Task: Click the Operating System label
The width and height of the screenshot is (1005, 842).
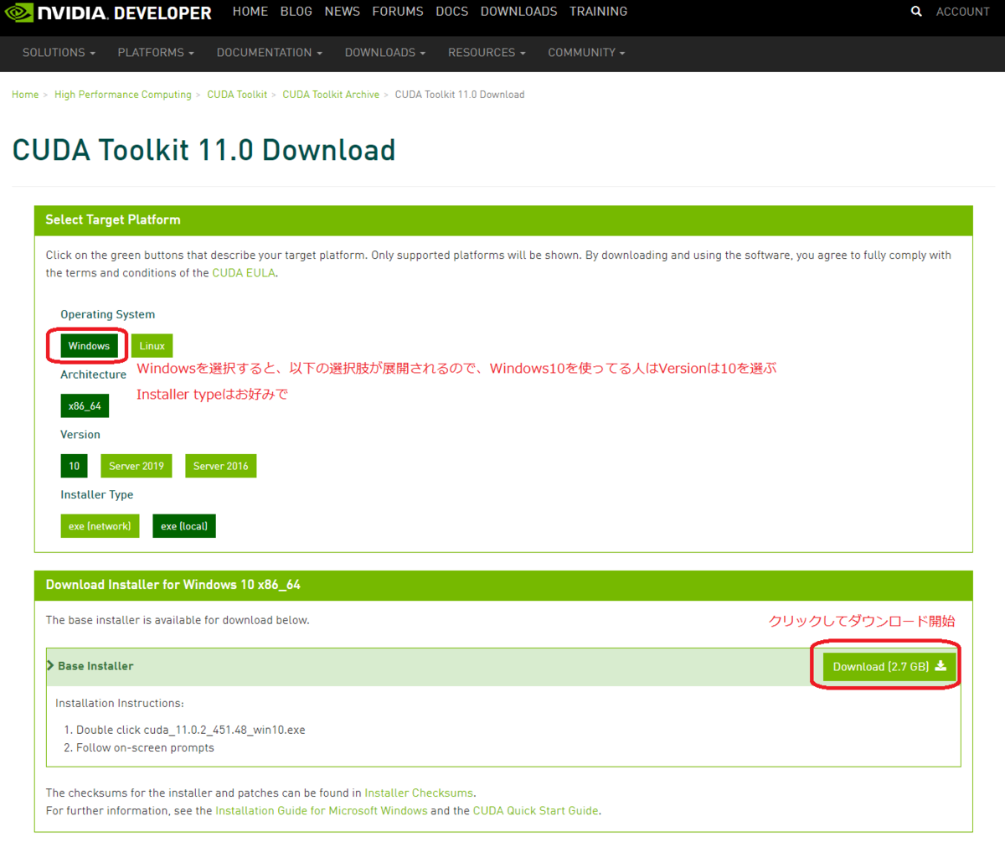Action: (108, 314)
